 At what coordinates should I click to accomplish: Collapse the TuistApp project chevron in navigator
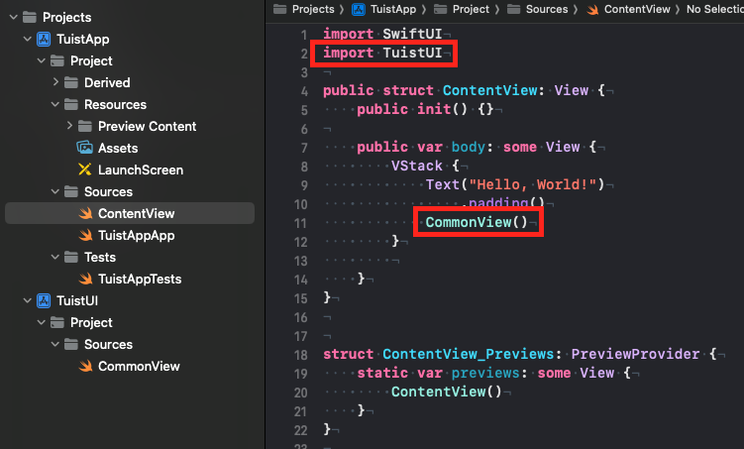point(28,39)
